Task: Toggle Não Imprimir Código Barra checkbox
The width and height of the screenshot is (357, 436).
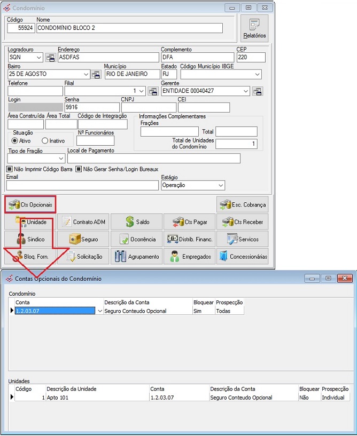Action: point(10,170)
